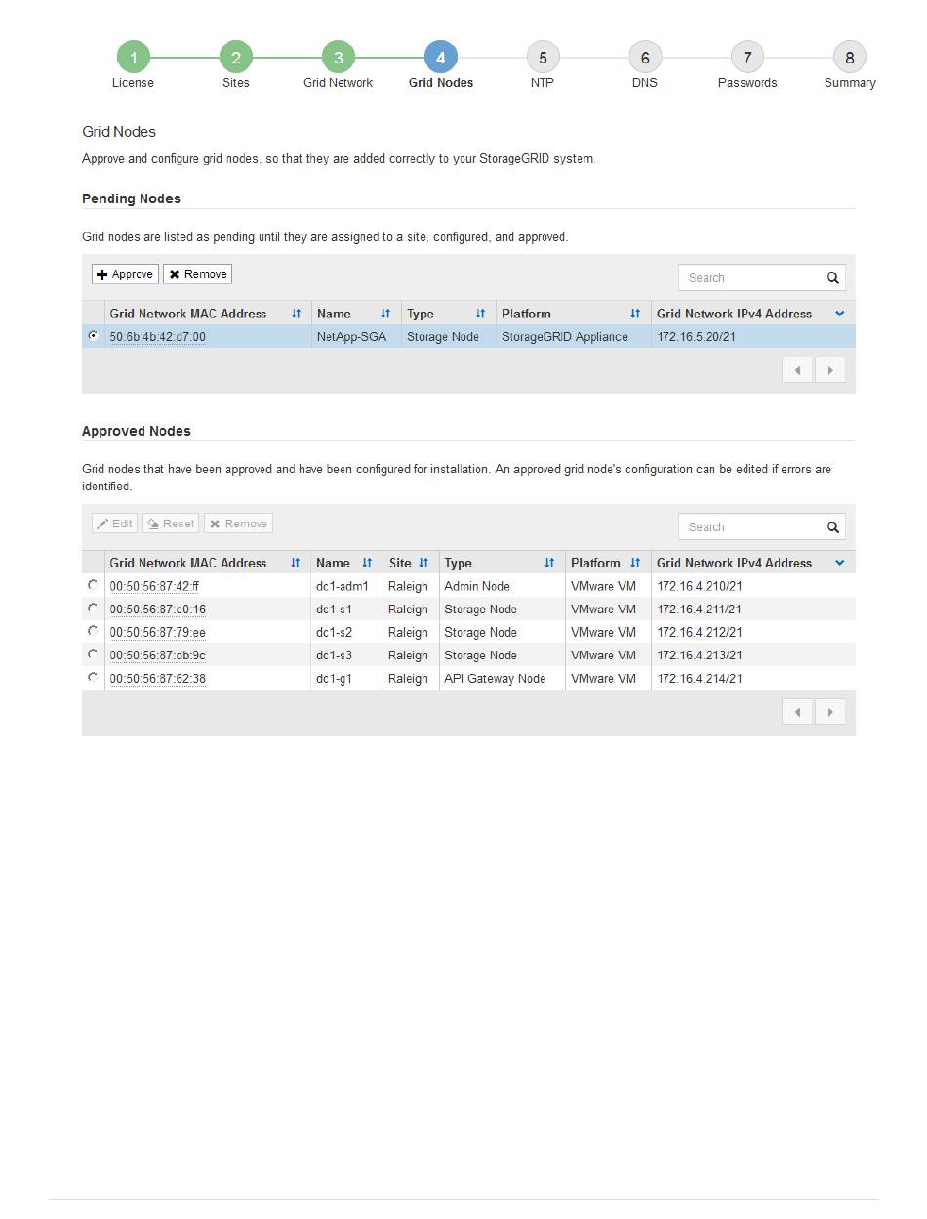Click magnifier icon in Approved Nodes search

832,526
